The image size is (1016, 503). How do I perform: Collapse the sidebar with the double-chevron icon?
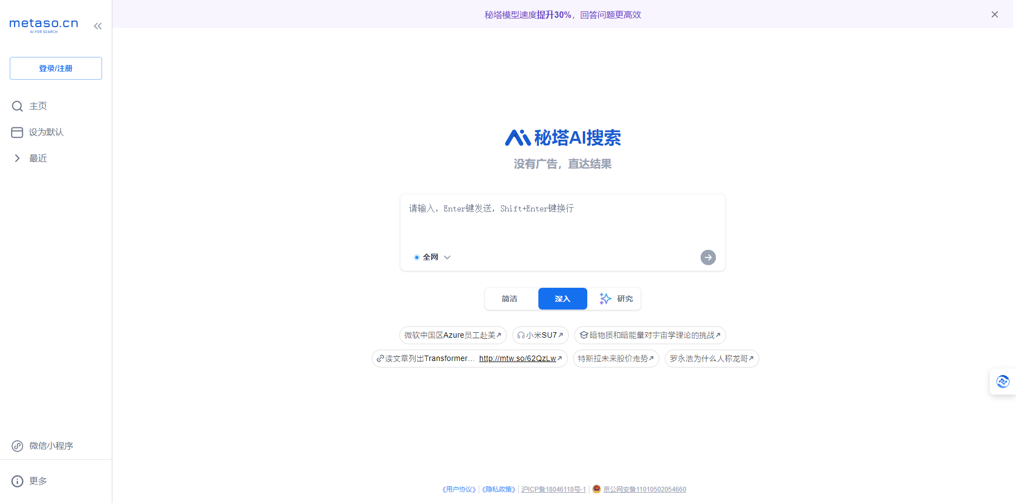click(98, 25)
